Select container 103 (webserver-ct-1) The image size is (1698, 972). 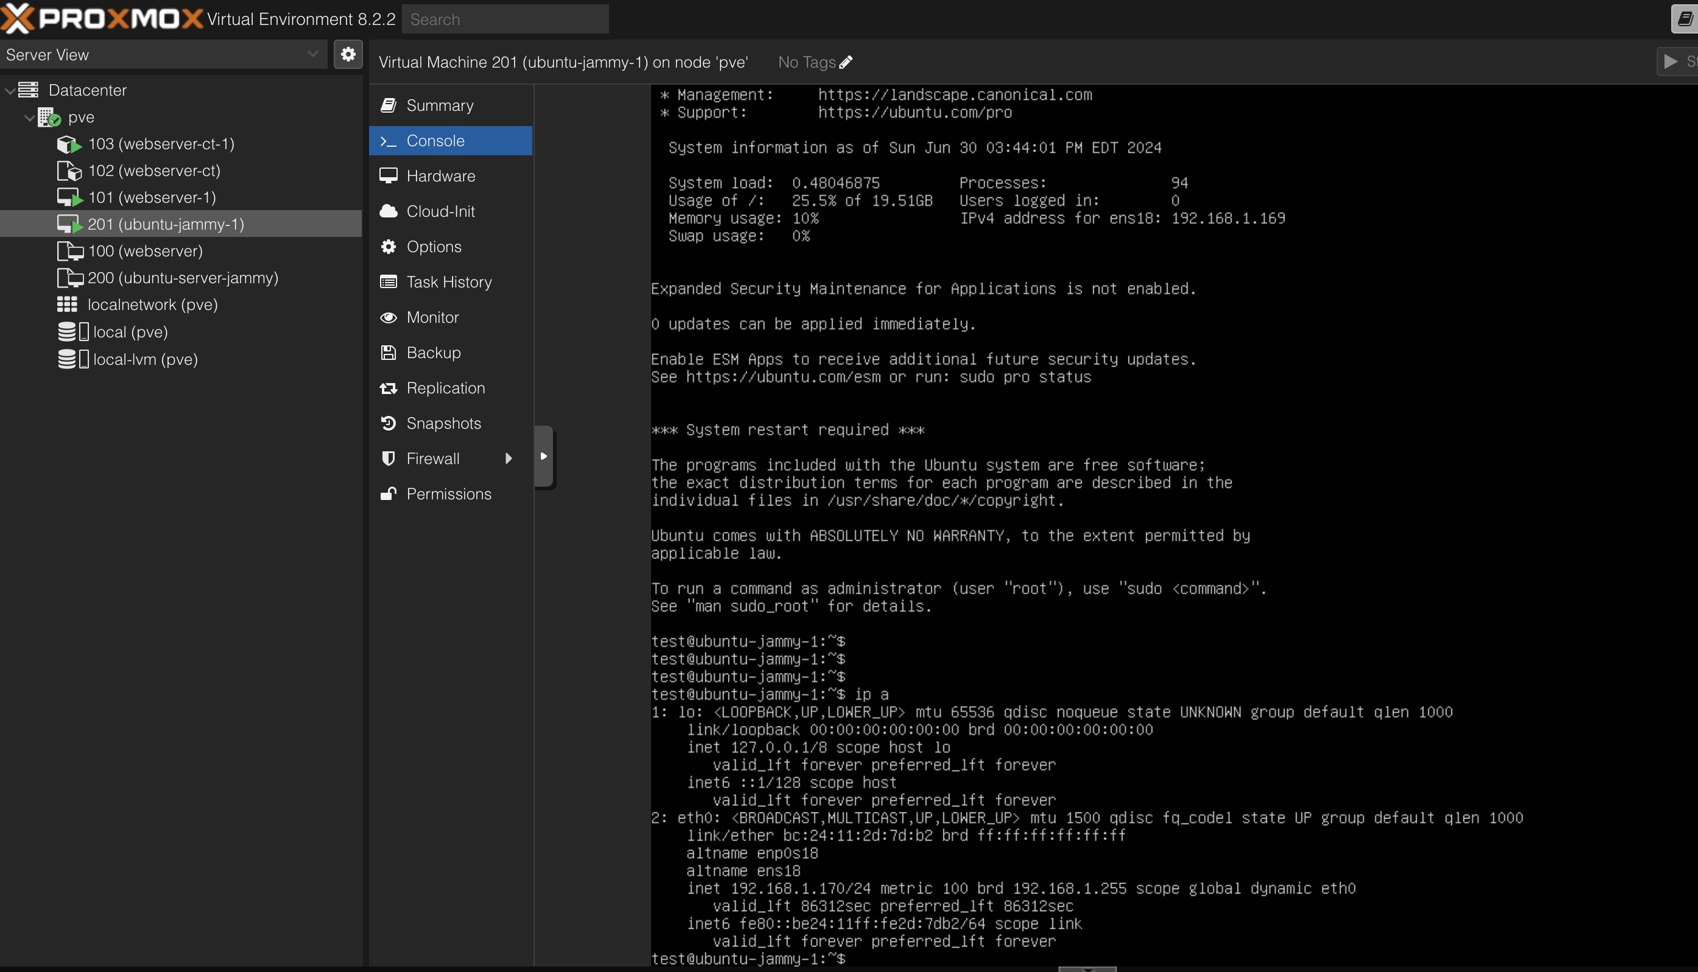pyautogui.click(x=161, y=144)
